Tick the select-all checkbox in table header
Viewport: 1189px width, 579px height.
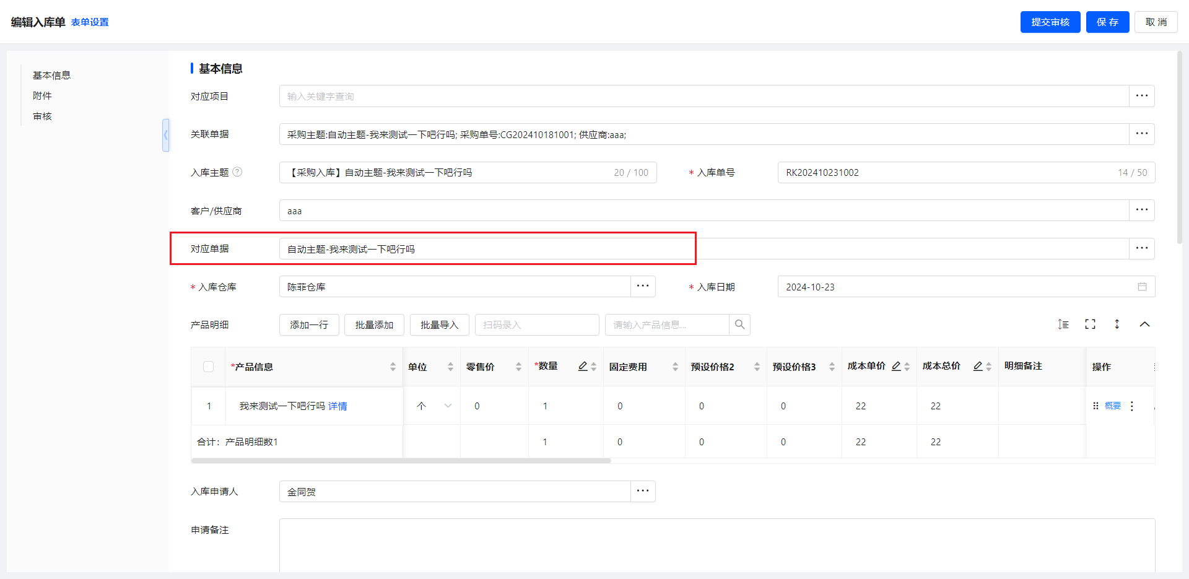(209, 367)
